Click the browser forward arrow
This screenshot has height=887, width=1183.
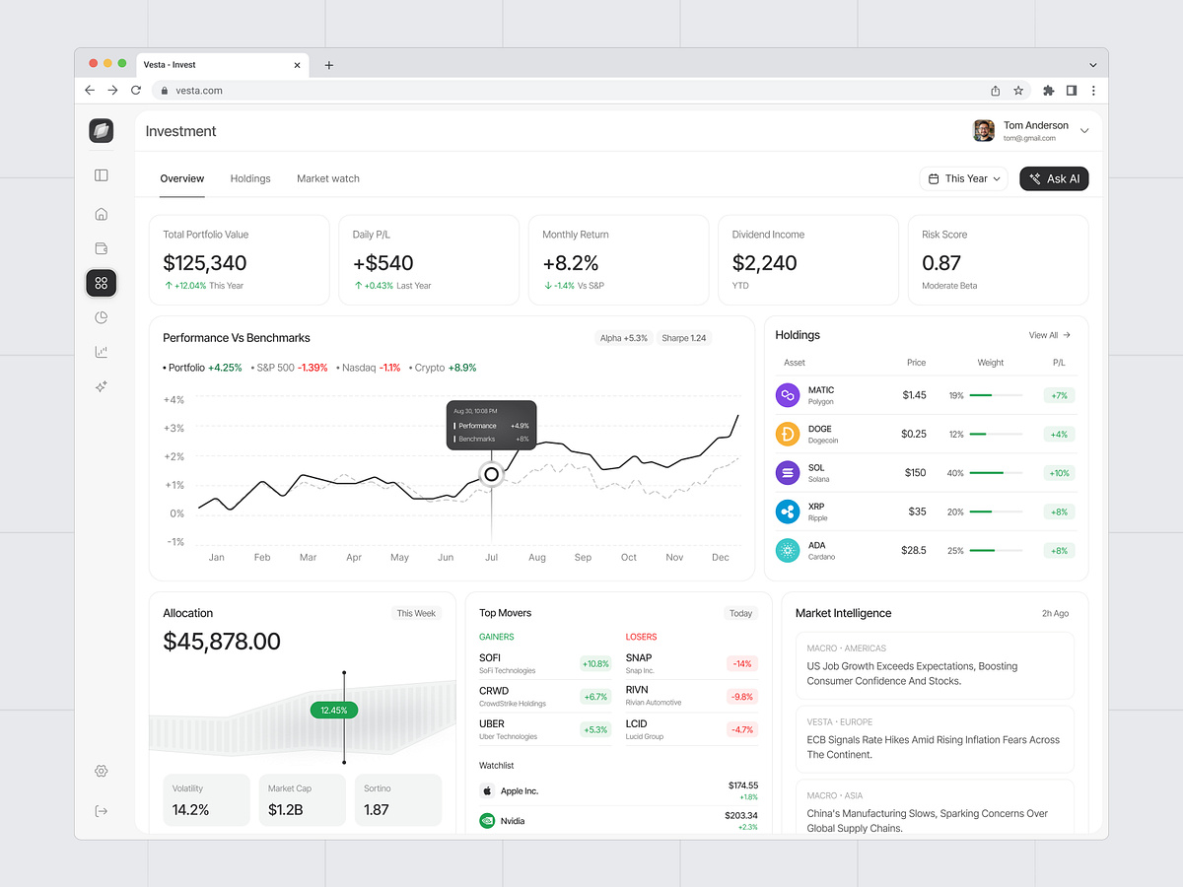(x=112, y=90)
